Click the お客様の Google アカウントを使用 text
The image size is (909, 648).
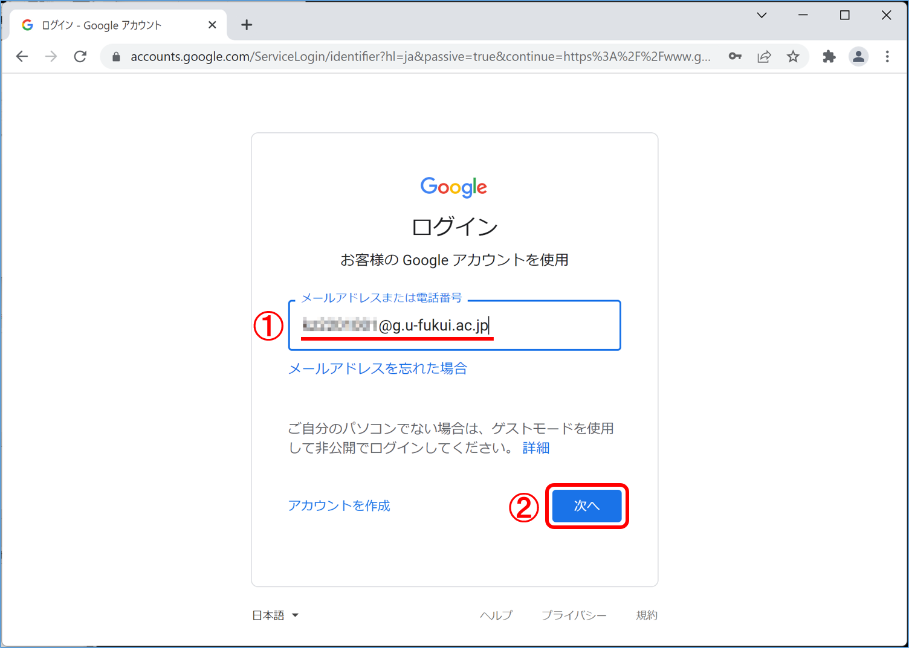pos(454,260)
